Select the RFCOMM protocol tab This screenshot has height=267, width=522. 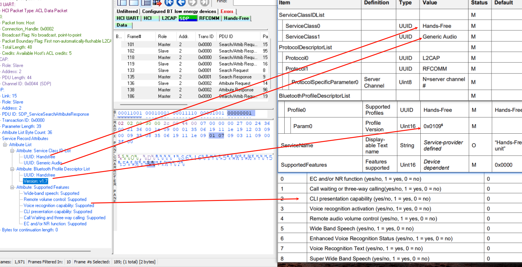click(x=209, y=18)
